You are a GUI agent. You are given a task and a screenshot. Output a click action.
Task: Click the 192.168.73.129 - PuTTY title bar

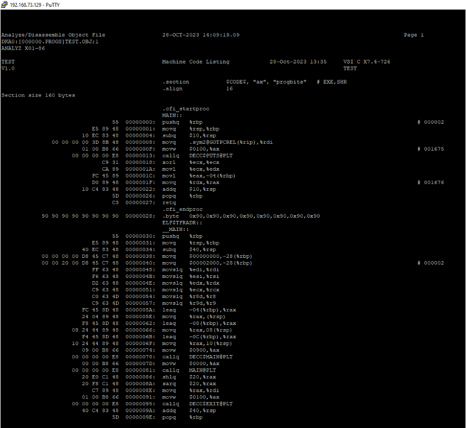point(32,5)
